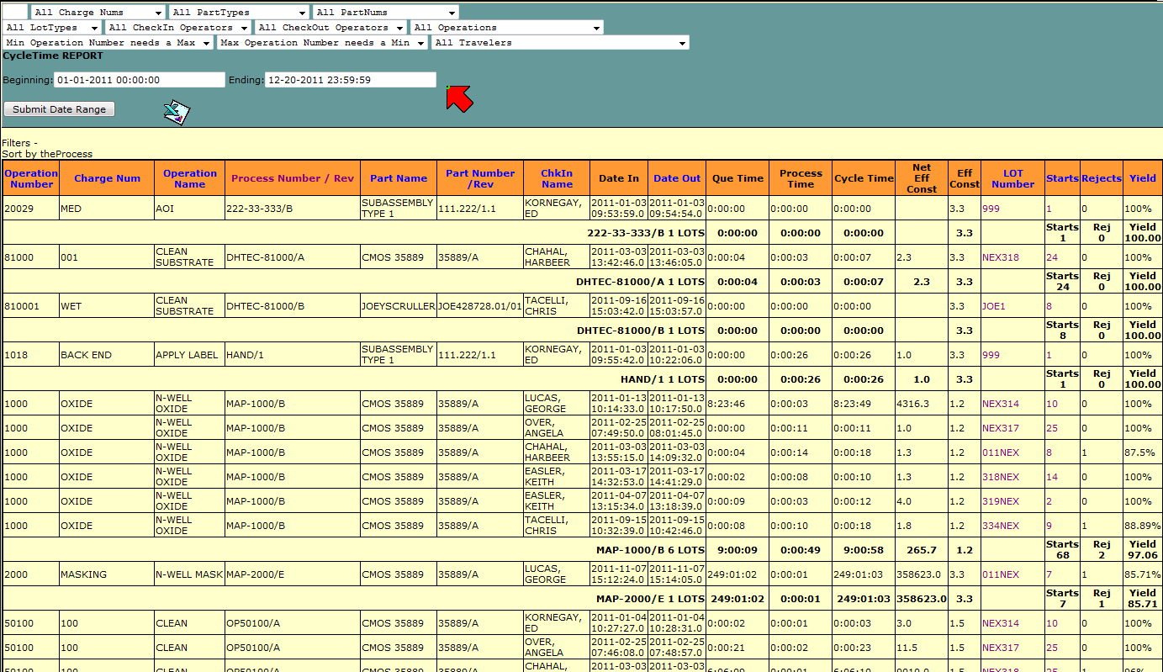Image resolution: width=1163 pixels, height=672 pixels.
Task: Expand the All PartTypes dropdown
Action: (239, 13)
